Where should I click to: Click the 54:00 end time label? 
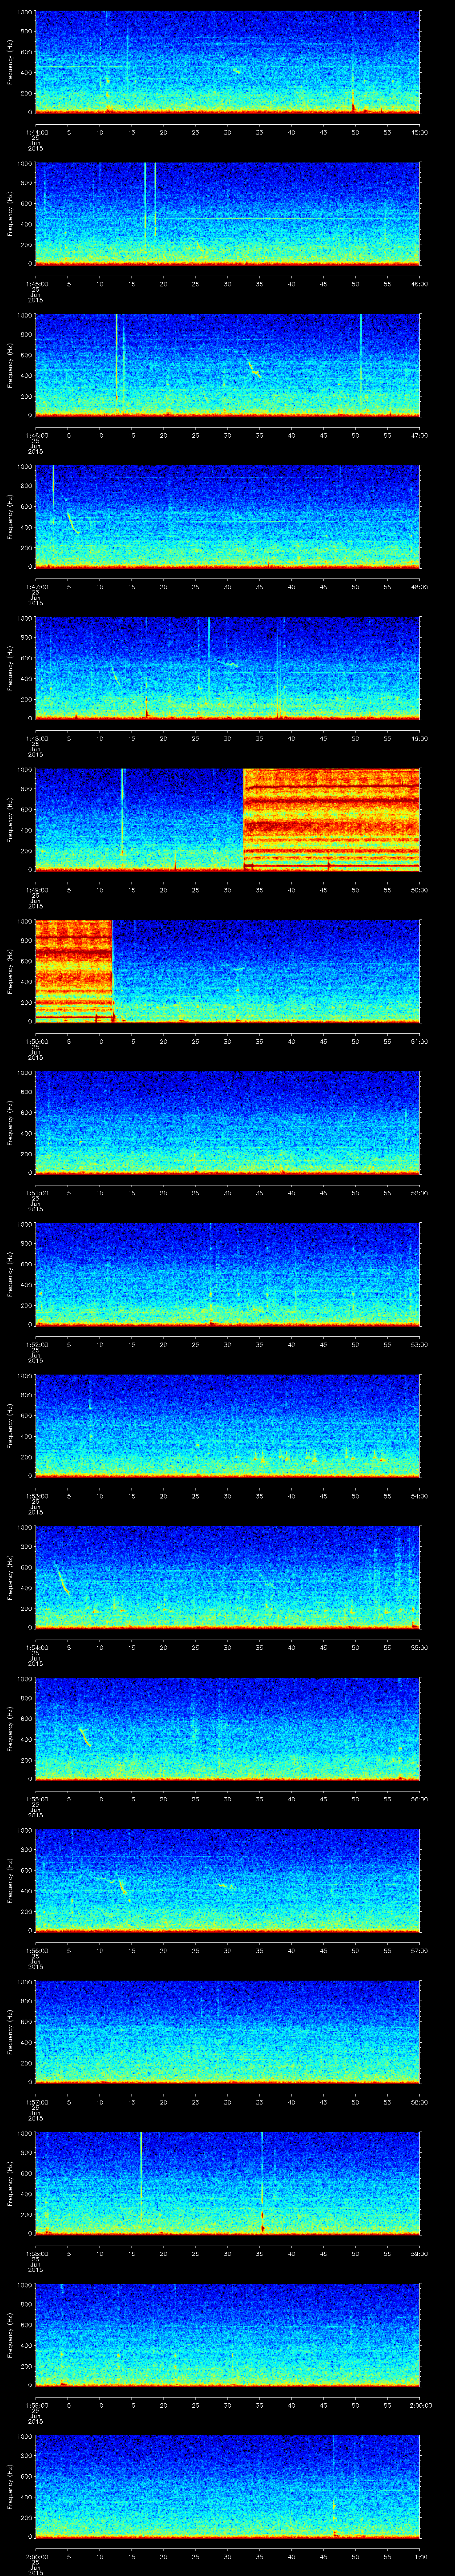420,1496
